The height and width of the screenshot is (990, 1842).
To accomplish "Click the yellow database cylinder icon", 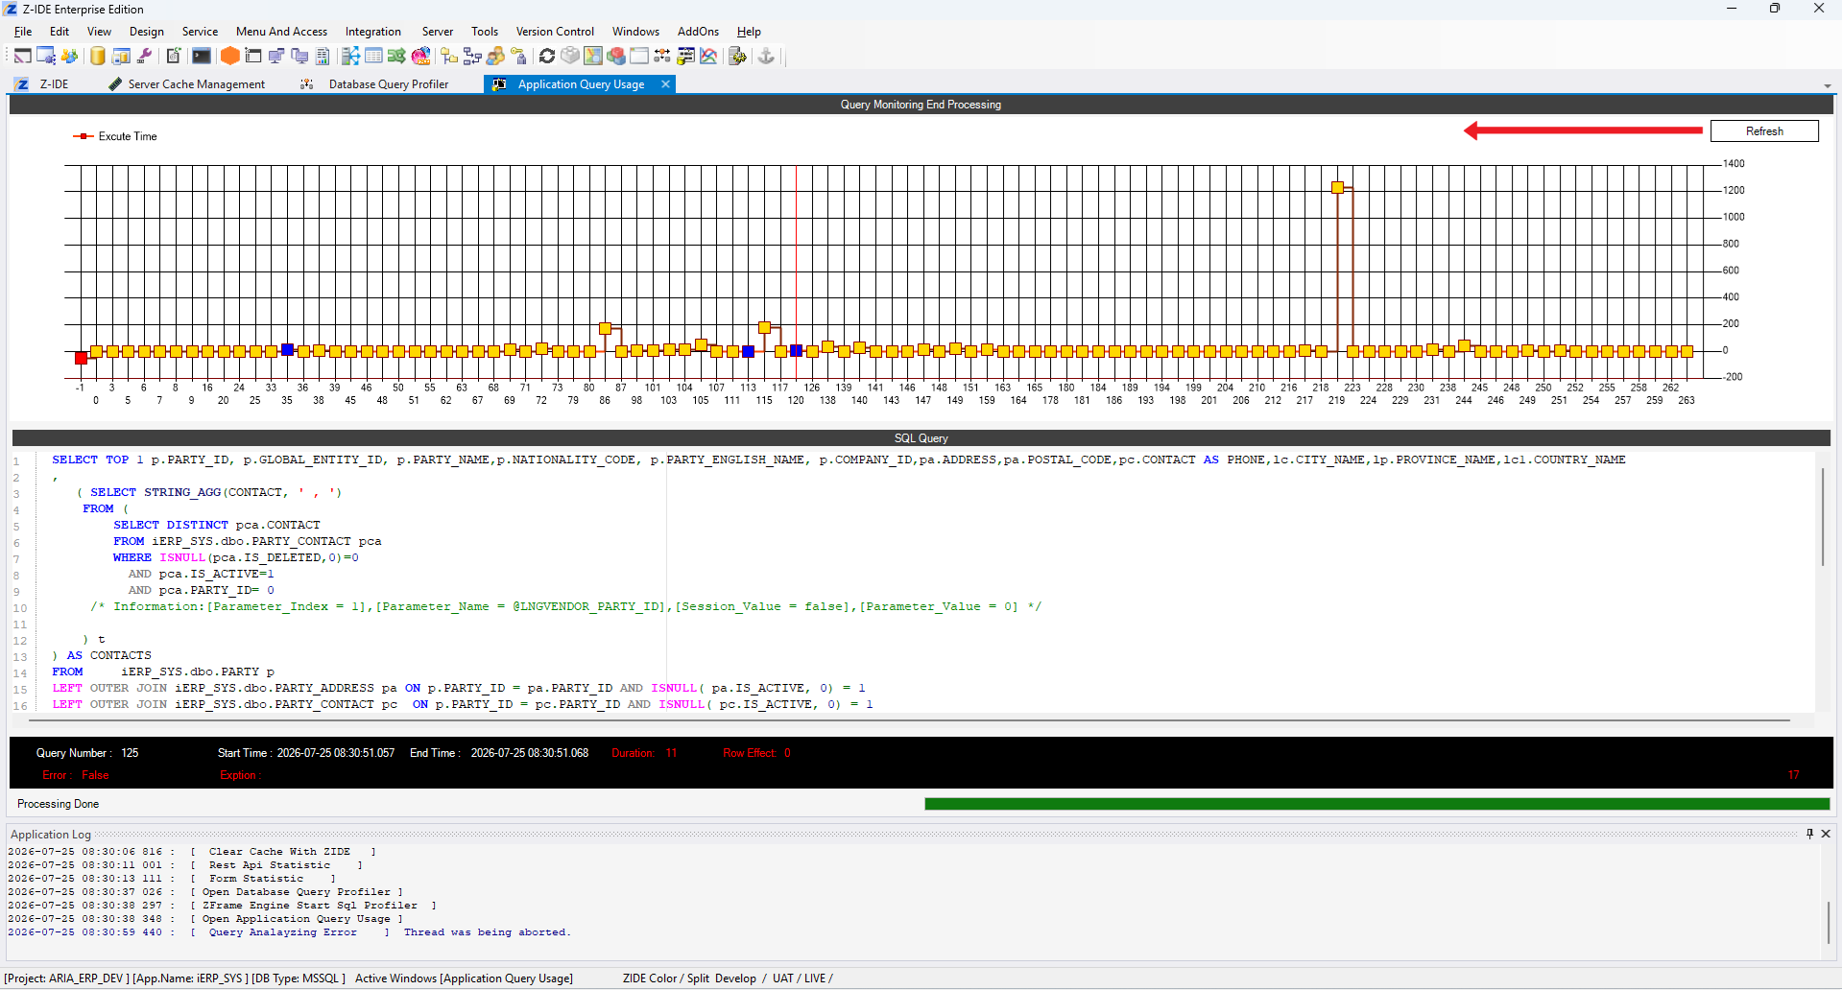I will tap(98, 56).
